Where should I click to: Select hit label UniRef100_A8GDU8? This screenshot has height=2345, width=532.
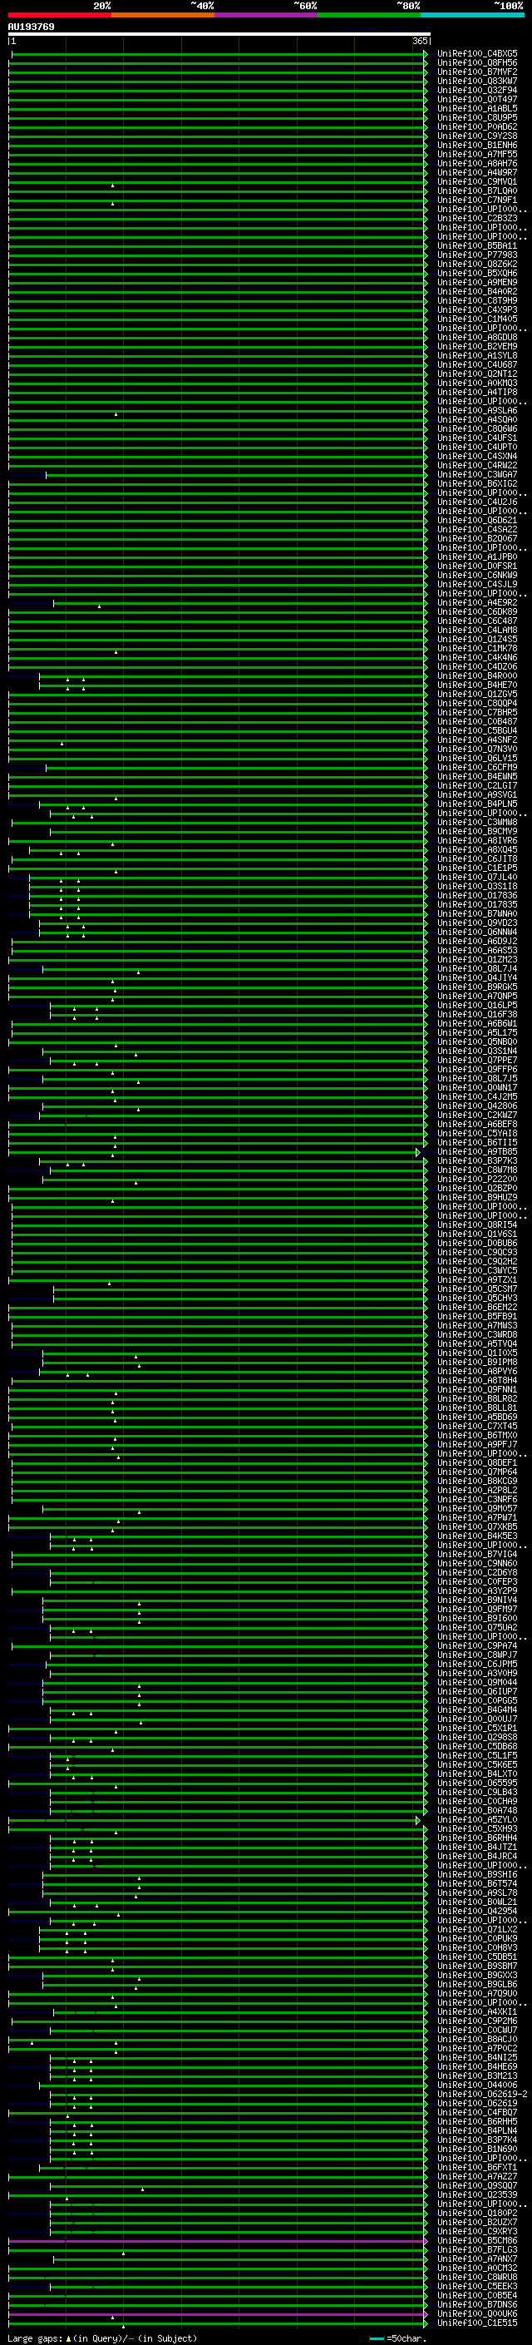pos(477,338)
